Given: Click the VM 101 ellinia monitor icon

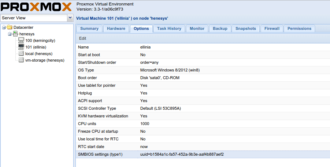Looking at the screenshot, I should coord(21,47).
